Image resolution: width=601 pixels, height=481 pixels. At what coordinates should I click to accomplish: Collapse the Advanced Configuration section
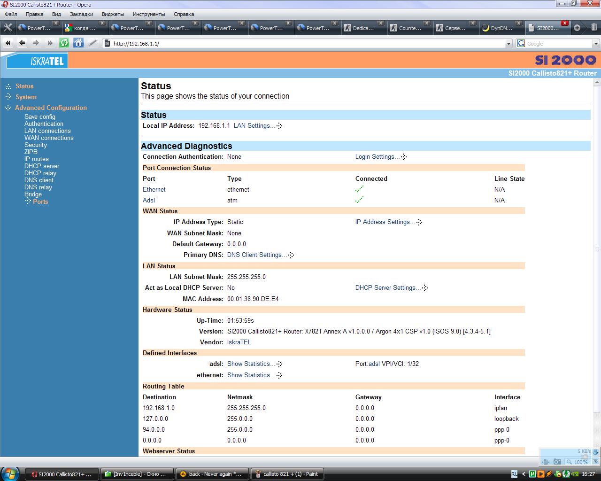(51, 108)
